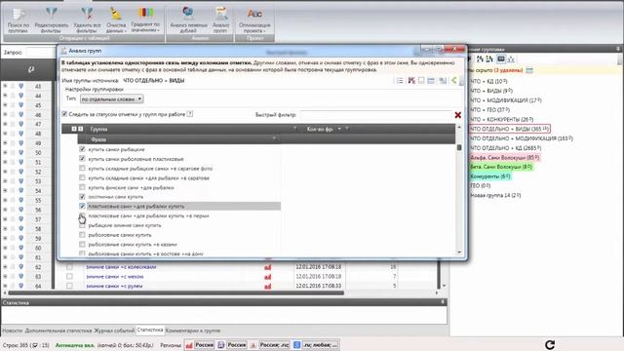624x351 pixels.
Task: Collapse all groups with minus button
Action: [x=80, y=129]
